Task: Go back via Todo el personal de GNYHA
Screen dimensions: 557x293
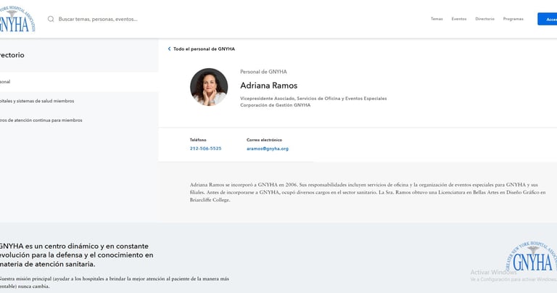Action: [x=204, y=49]
